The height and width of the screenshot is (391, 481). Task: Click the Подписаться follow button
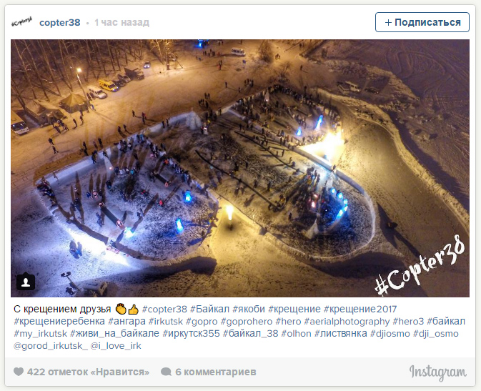pos(422,22)
